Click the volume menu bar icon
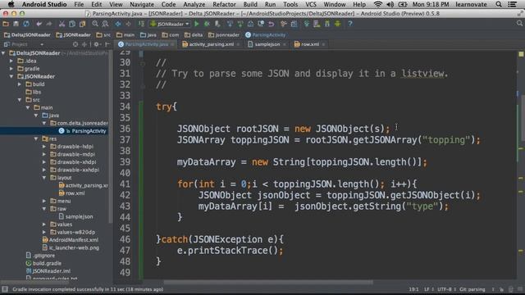Viewport: 525px width, 295px height. [390, 4]
